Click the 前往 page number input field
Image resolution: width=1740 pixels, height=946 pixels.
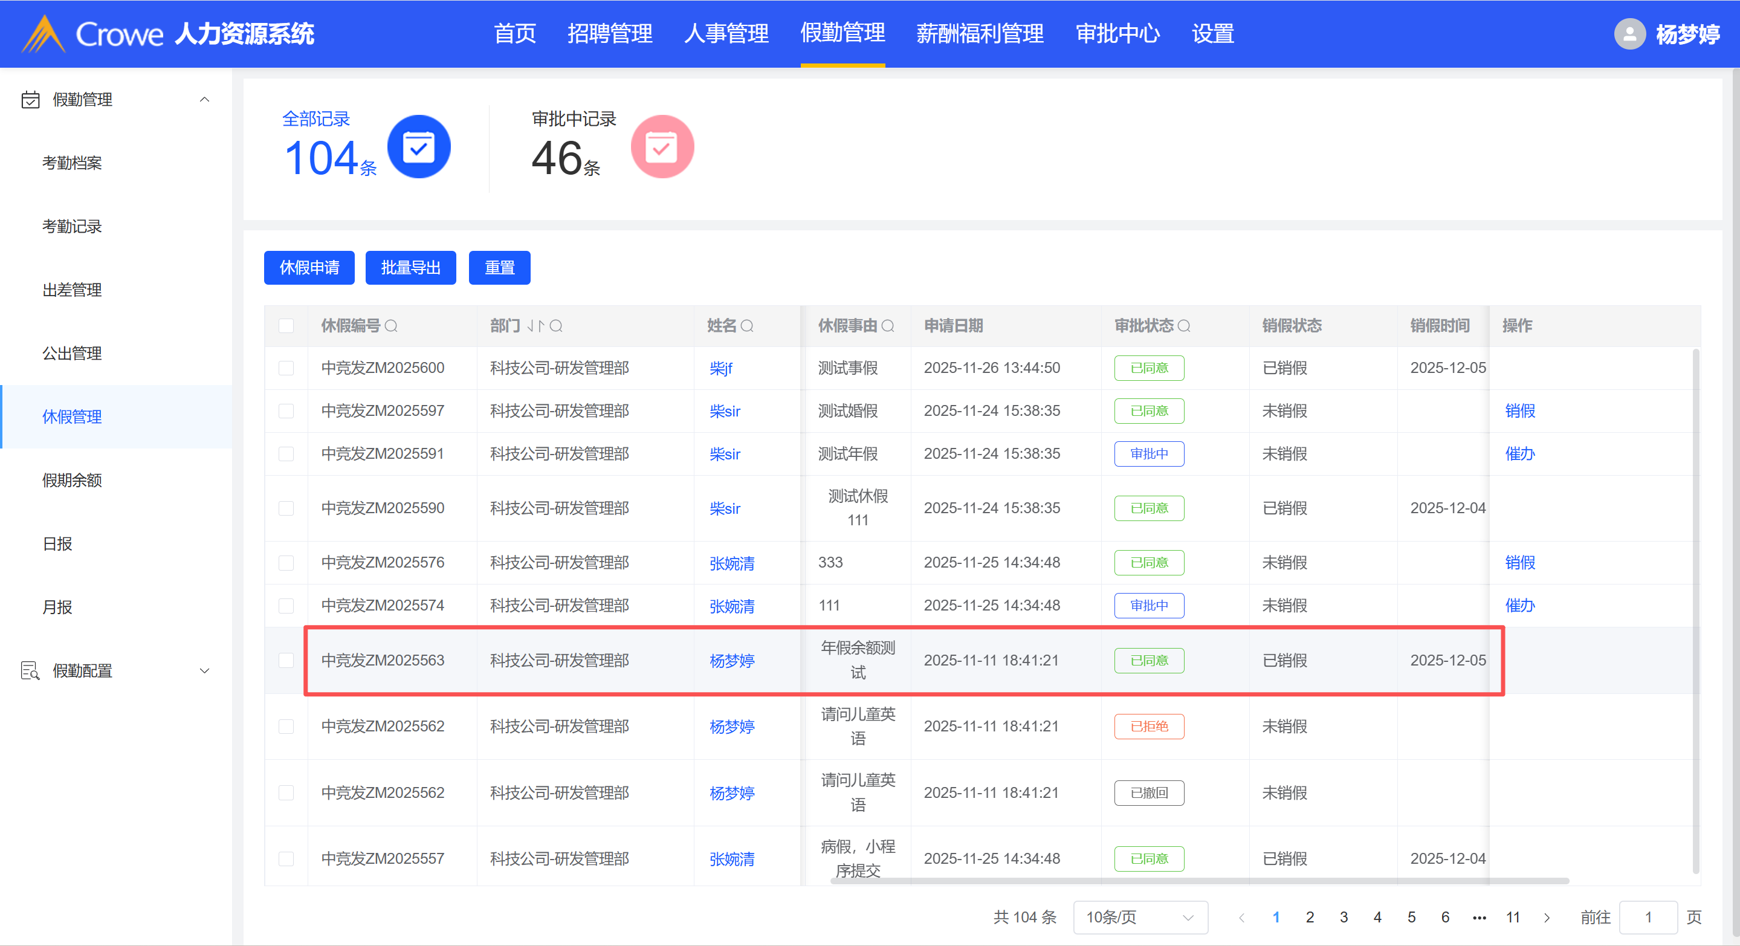(1648, 917)
